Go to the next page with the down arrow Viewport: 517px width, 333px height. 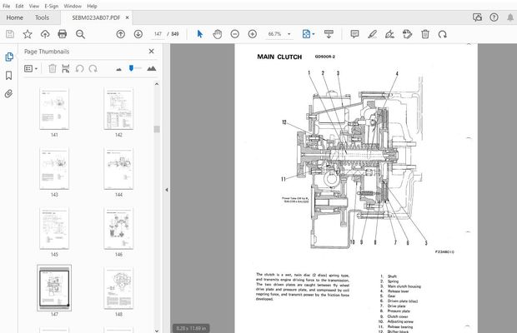138,34
